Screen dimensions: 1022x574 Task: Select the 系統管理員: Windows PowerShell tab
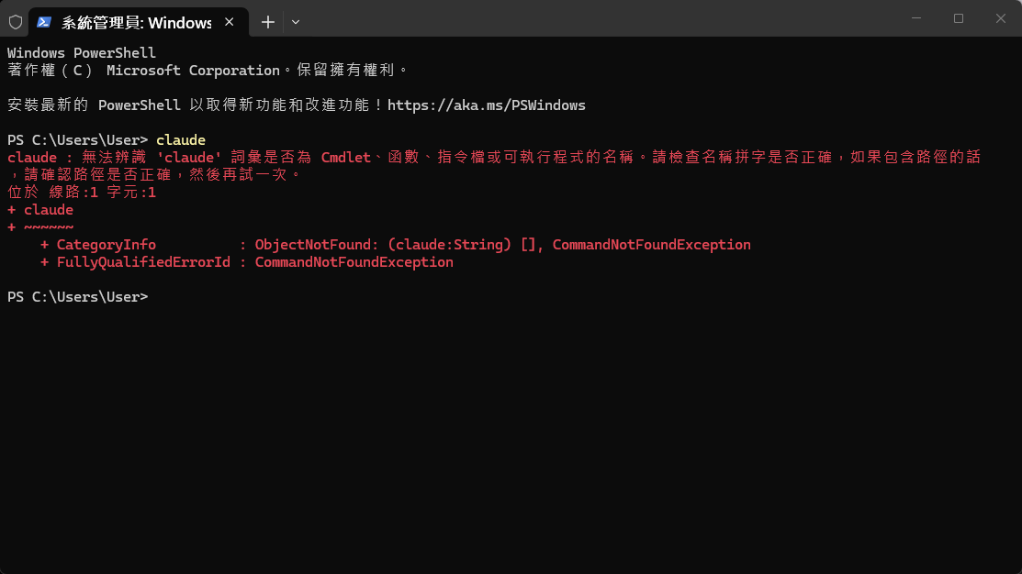click(139, 22)
